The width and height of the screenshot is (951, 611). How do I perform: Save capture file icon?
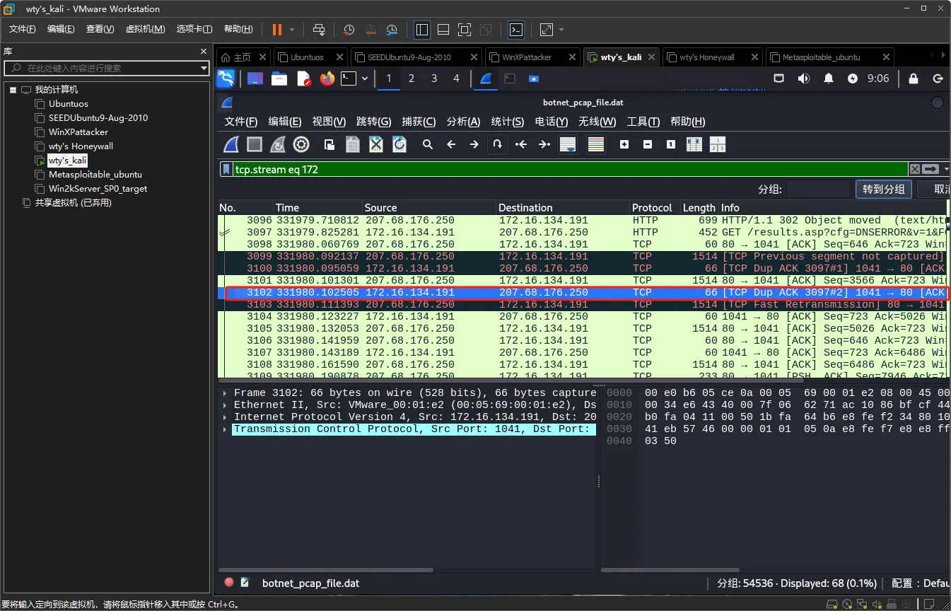(353, 145)
